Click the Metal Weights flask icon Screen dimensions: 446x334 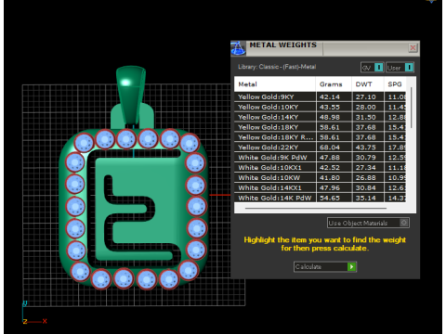(238, 48)
